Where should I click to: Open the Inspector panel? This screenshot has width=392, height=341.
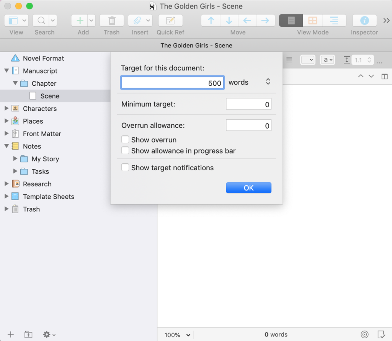click(364, 21)
